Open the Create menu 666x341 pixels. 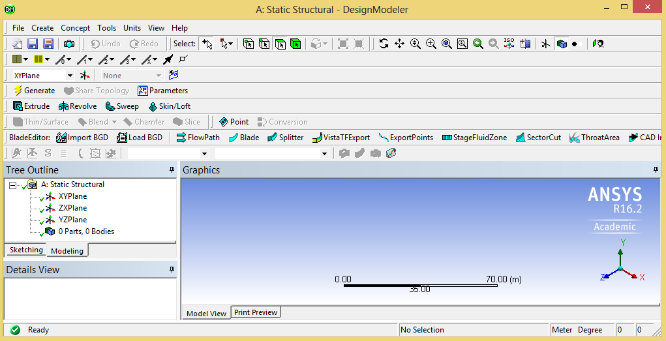coord(42,28)
